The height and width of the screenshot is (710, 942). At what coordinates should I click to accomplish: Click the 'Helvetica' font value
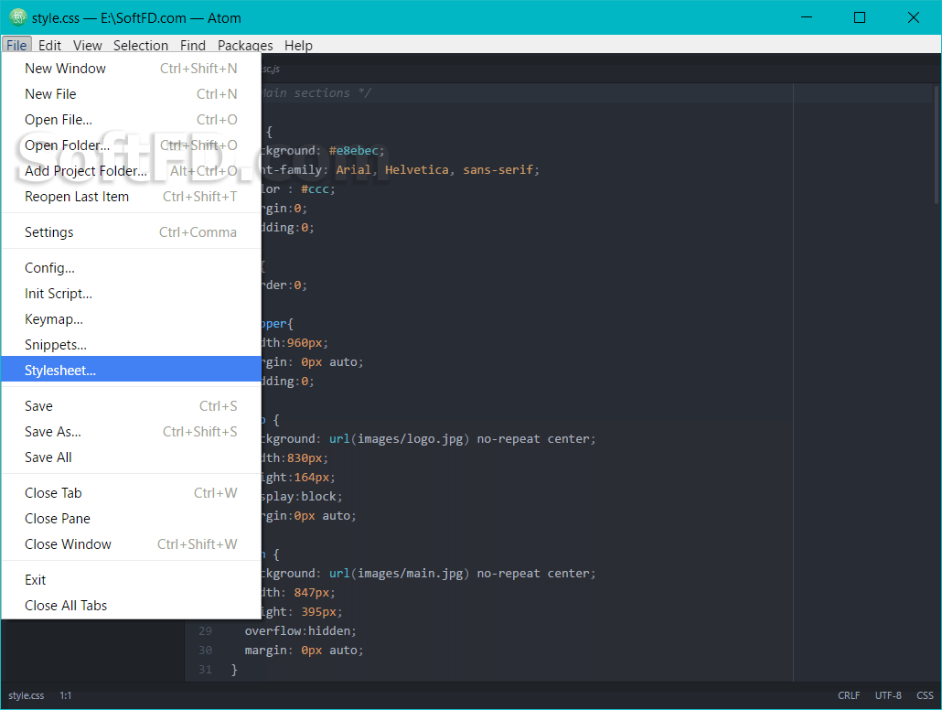417,169
